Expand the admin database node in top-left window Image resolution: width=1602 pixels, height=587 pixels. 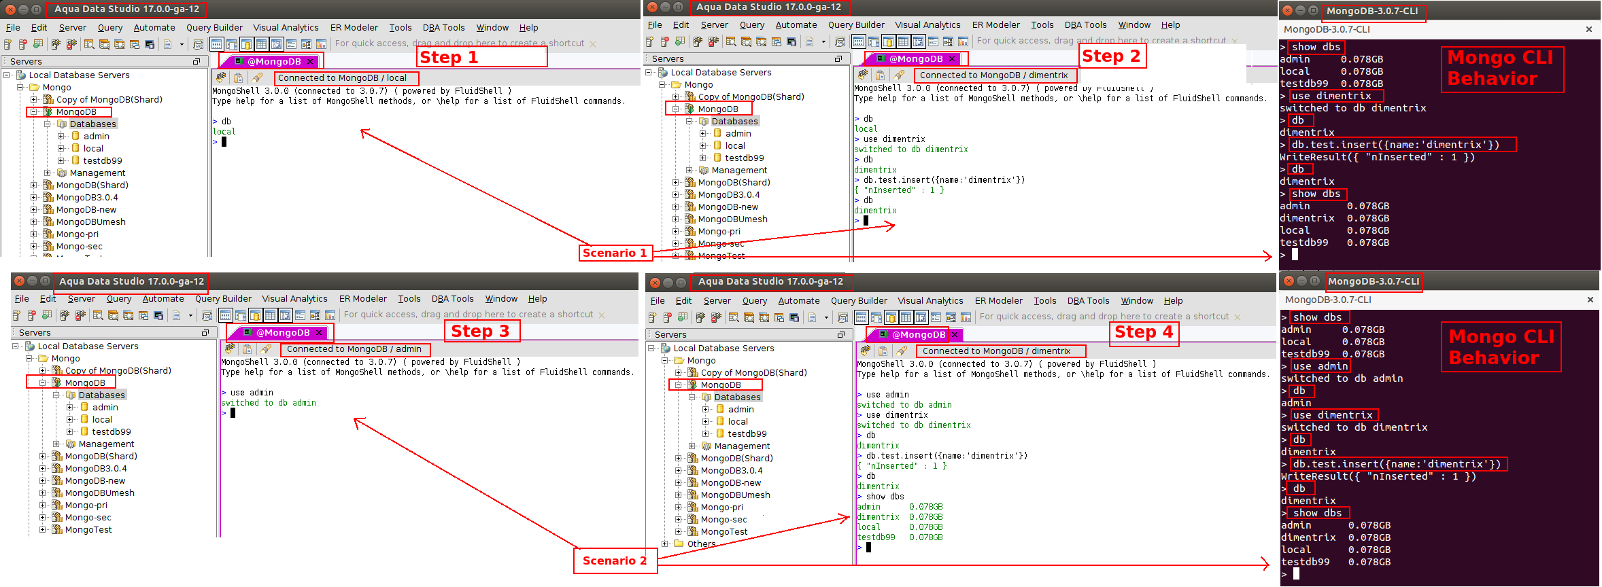61,136
